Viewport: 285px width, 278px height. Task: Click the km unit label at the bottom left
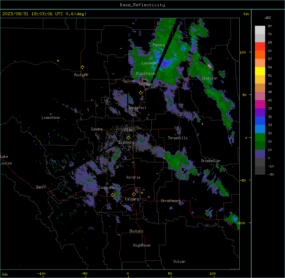pyautogui.click(x=5, y=274)
